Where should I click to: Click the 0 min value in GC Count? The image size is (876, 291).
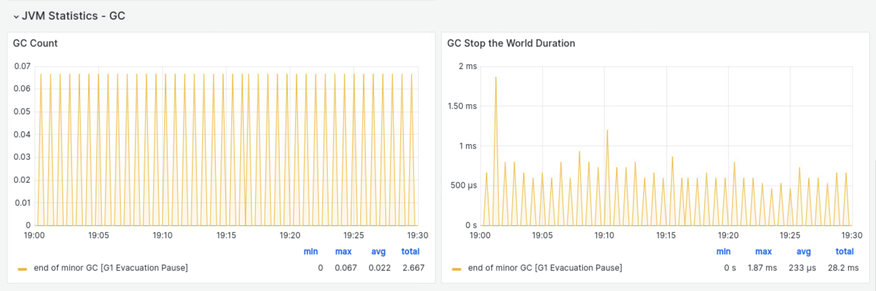(x=320, y=268)
